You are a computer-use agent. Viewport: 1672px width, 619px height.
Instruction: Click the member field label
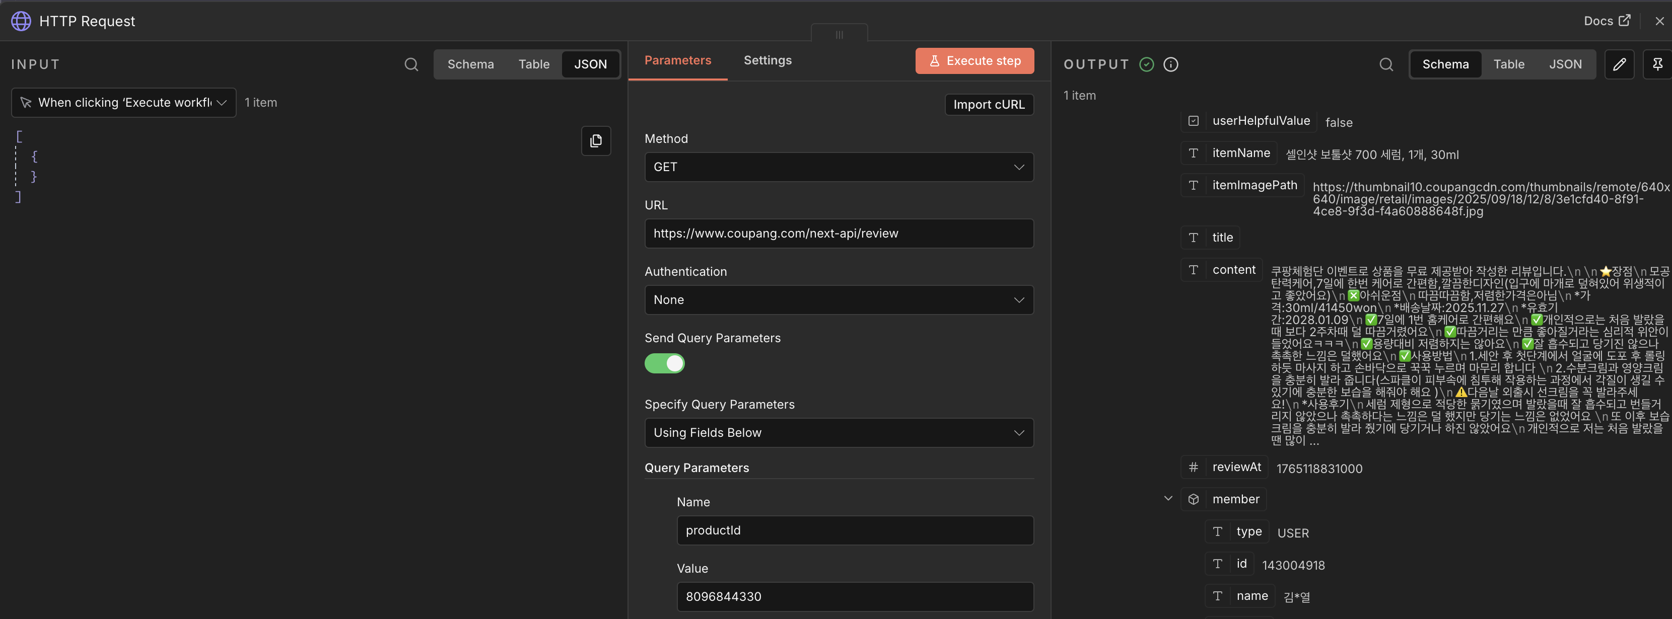coord(1235,499)
